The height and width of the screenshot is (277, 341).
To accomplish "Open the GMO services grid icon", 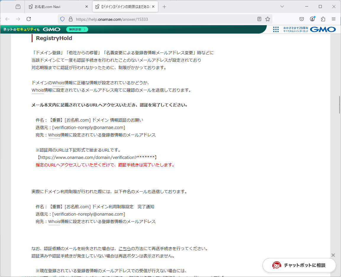I will 276,29.
